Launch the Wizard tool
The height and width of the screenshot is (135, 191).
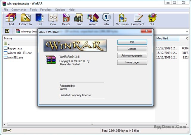coord(93,18)
